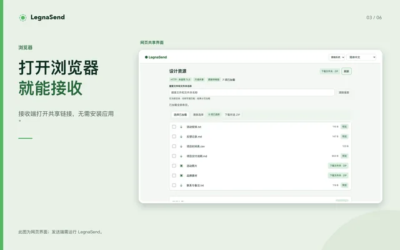Select the 品牌素材 folder checkbox
The height and width of the screenshot is (250, 400).
coord(174,176)
